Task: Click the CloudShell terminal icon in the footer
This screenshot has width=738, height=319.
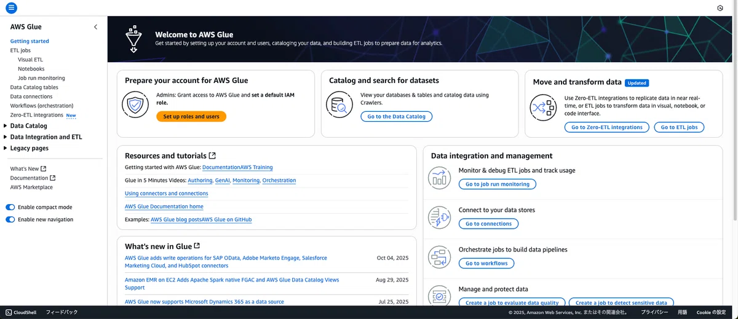Action: pos(9,312)
